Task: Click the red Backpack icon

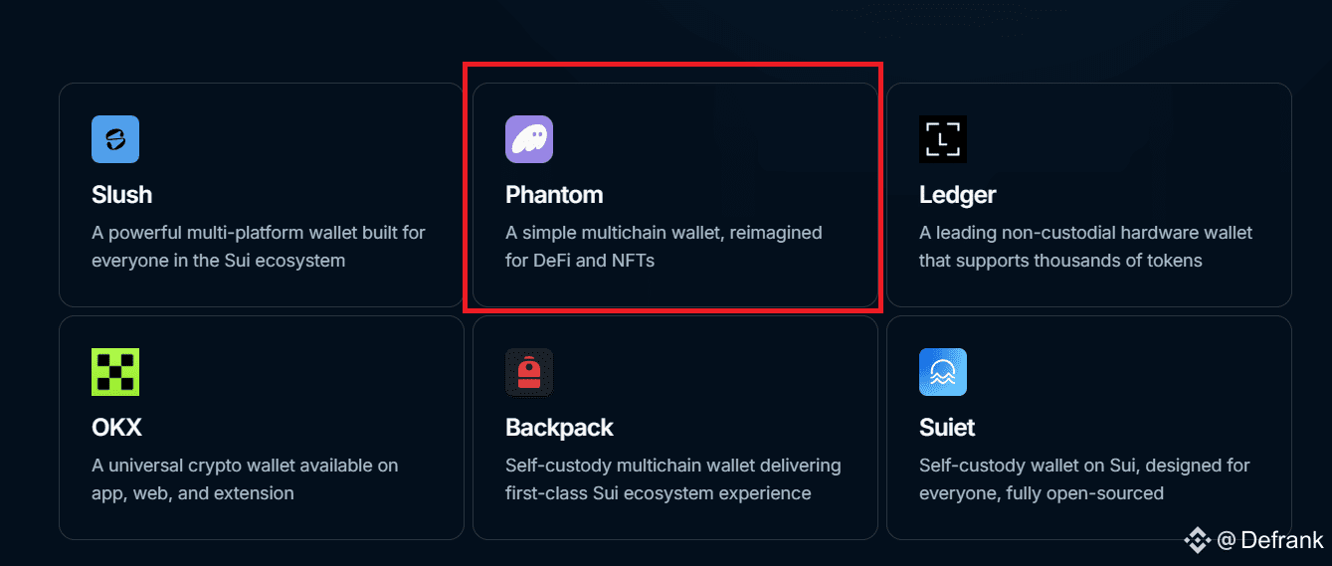Action: pyautogui.click(x=529, y=372)
